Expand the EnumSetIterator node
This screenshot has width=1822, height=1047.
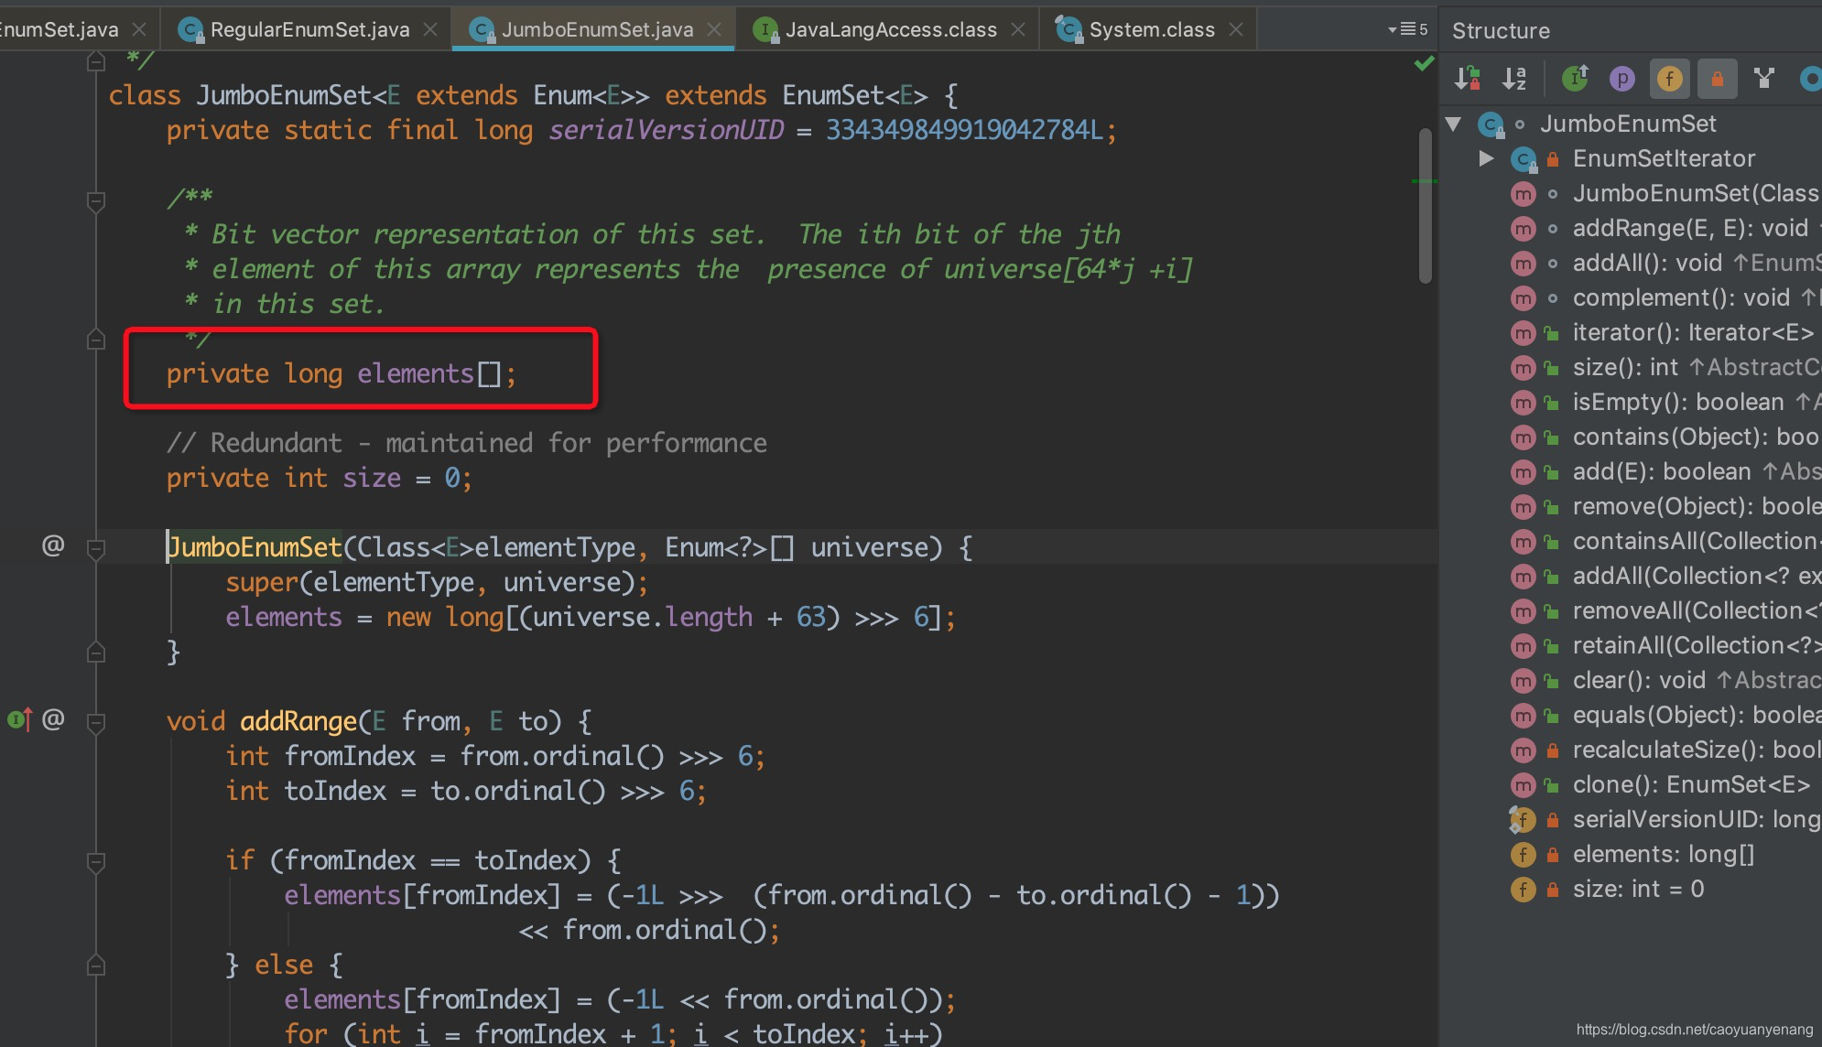1486,158
